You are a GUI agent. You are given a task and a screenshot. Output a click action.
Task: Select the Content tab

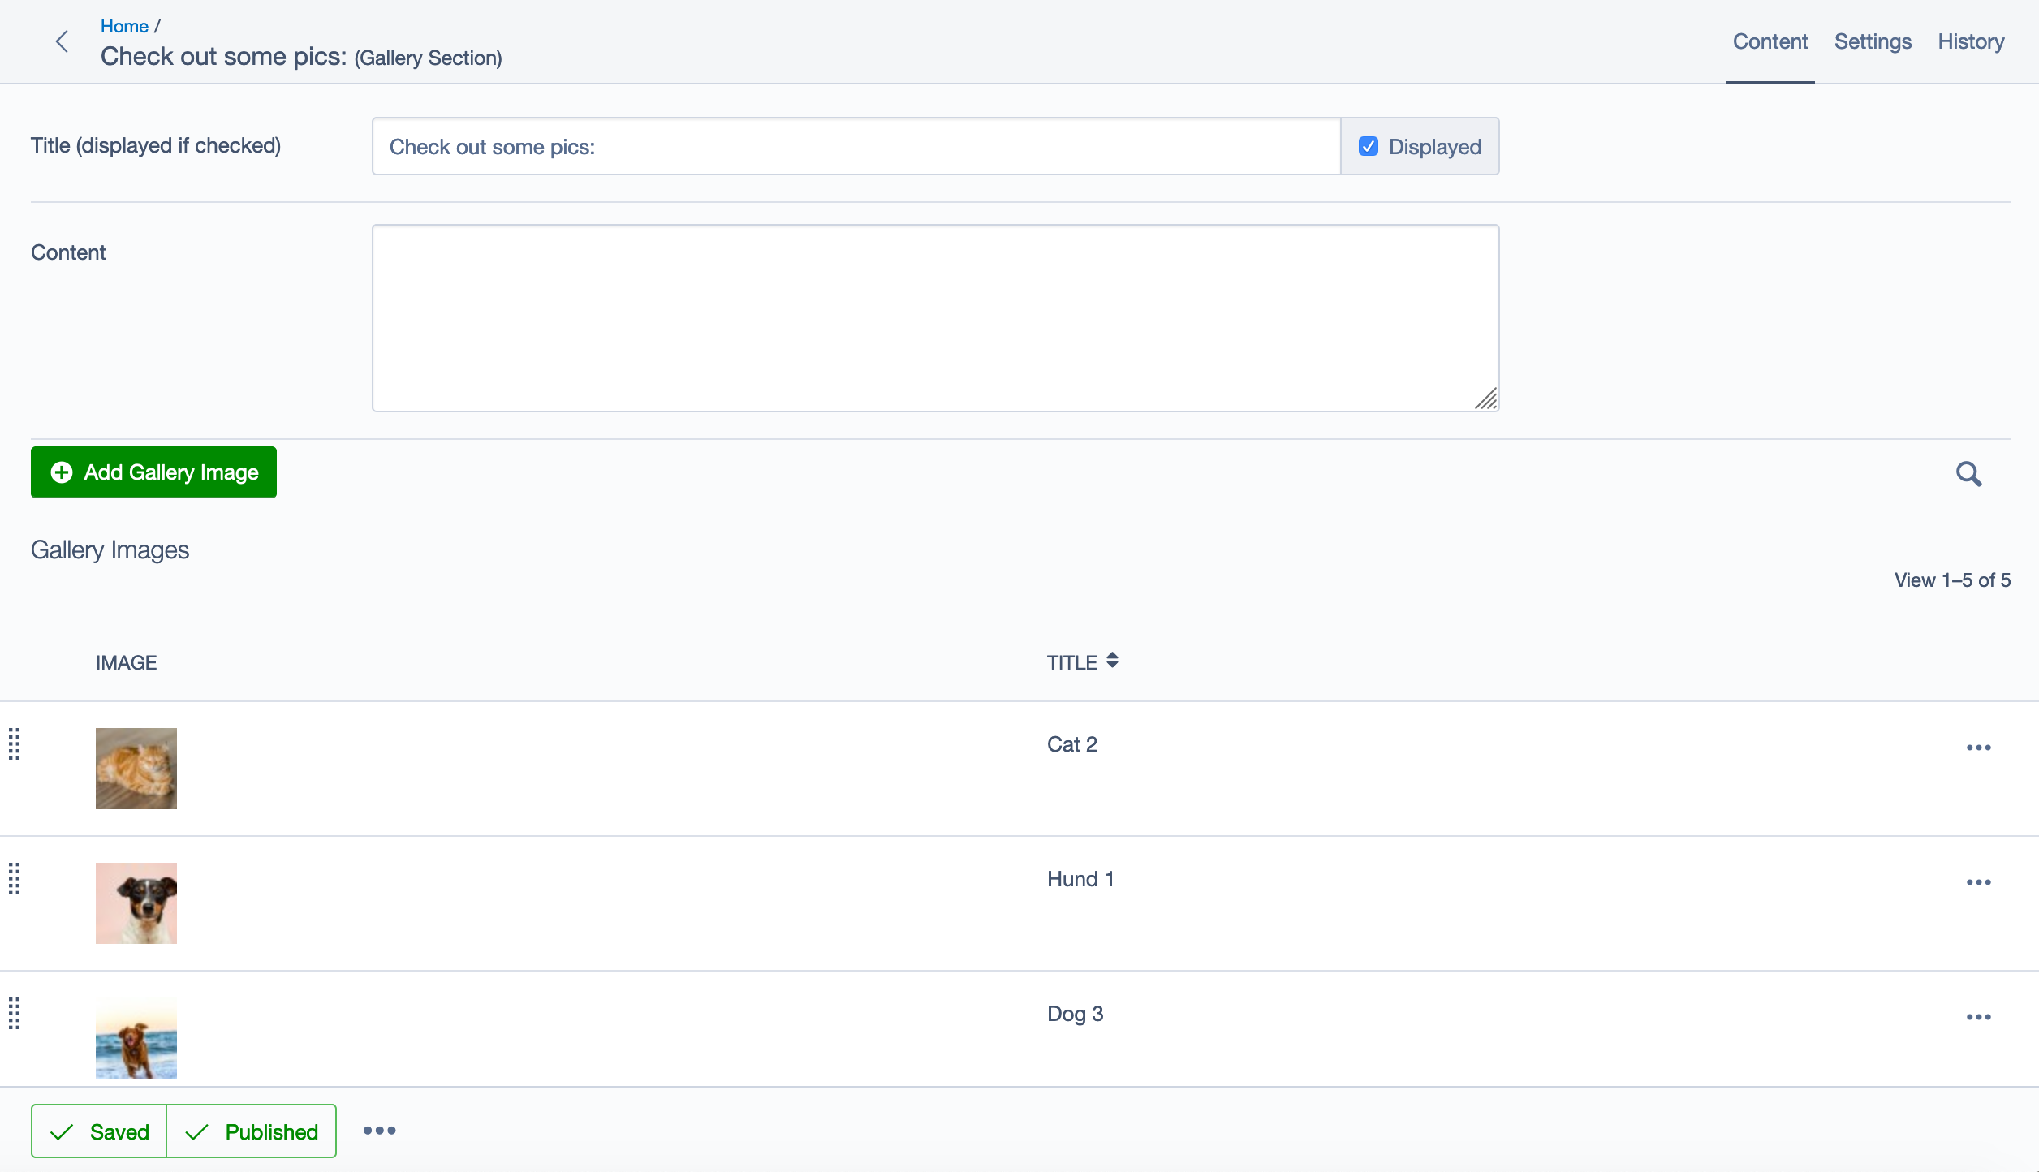coord(1770,41)
